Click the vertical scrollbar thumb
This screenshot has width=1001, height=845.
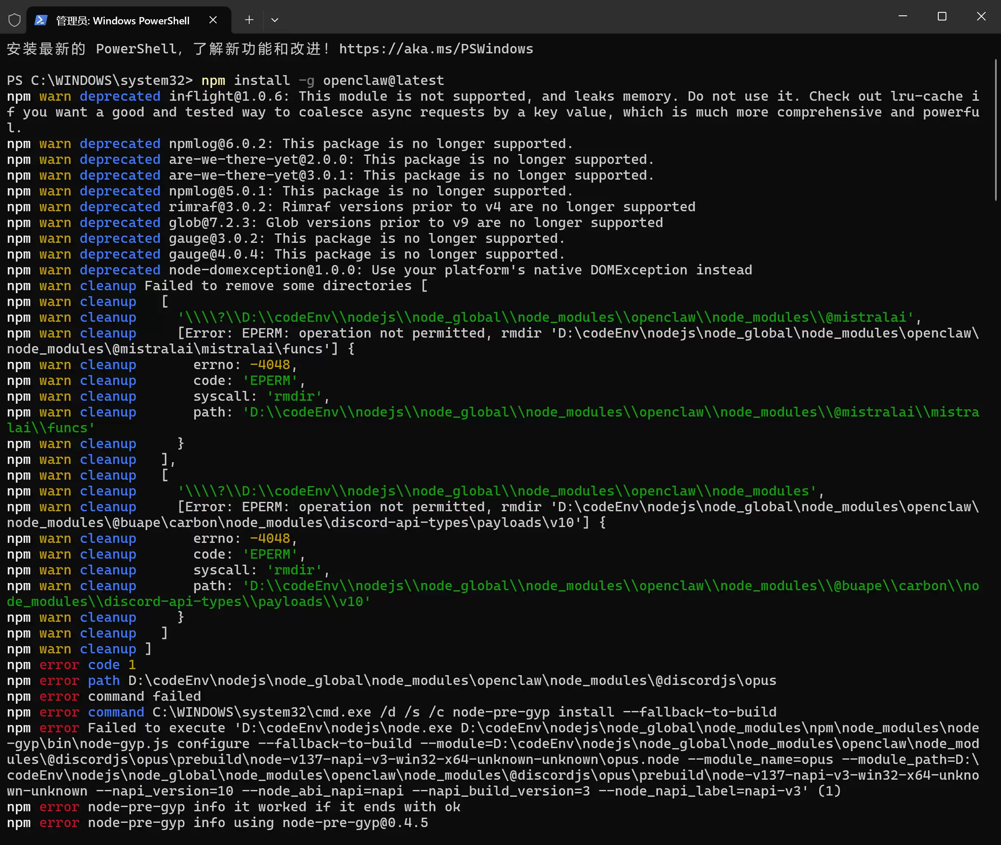(x=995, y=129)
